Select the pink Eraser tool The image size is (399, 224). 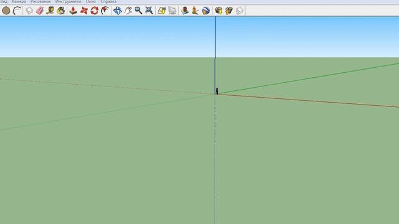40,11
